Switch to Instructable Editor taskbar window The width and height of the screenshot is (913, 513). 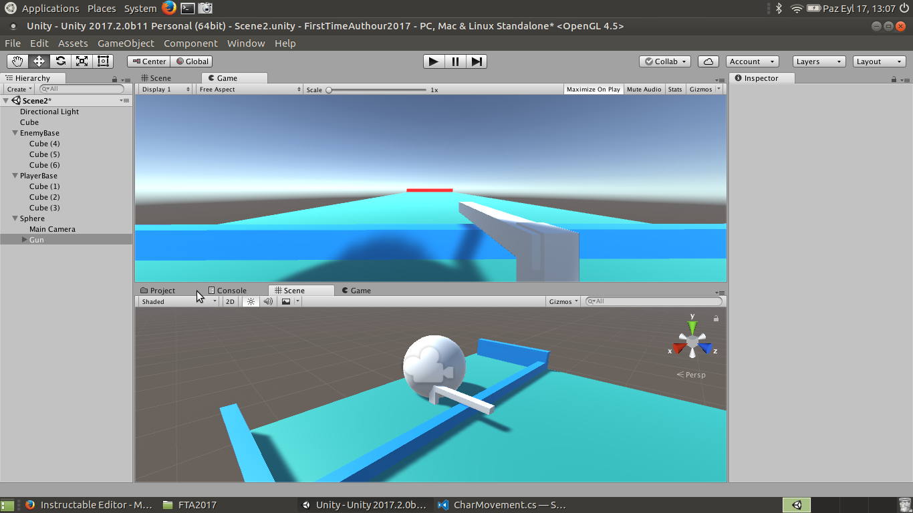tap(89, 505)
